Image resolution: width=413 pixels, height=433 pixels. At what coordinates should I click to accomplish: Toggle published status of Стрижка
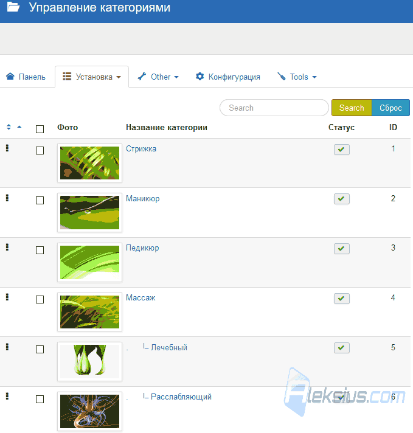pos(341,150)
